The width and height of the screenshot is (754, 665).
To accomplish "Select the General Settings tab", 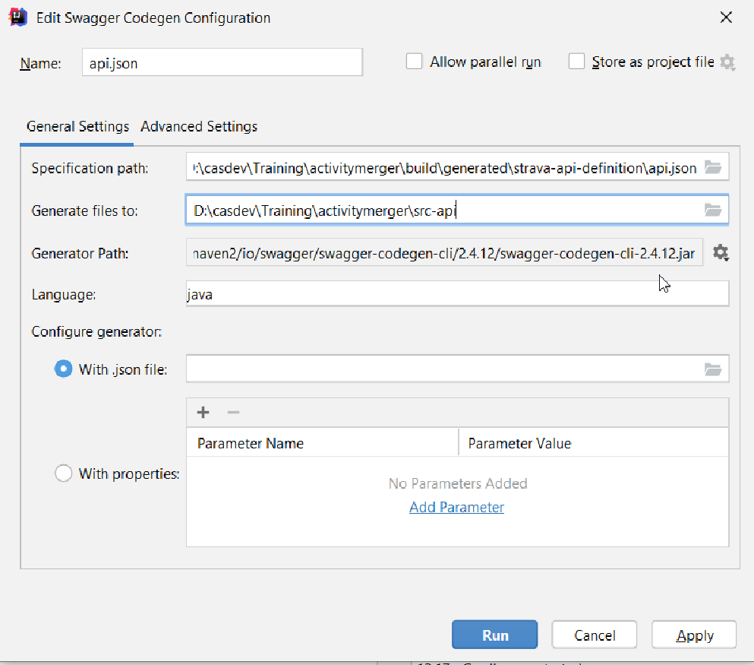I will [77, 127].
